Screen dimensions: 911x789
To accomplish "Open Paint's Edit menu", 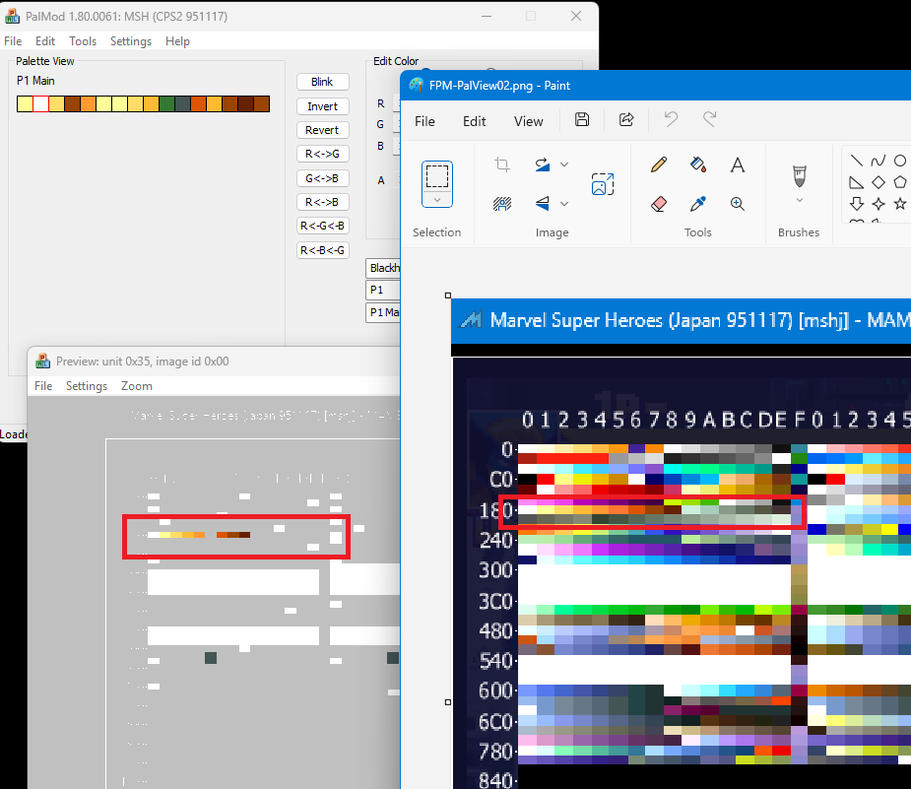I will (x=475, y=121).
